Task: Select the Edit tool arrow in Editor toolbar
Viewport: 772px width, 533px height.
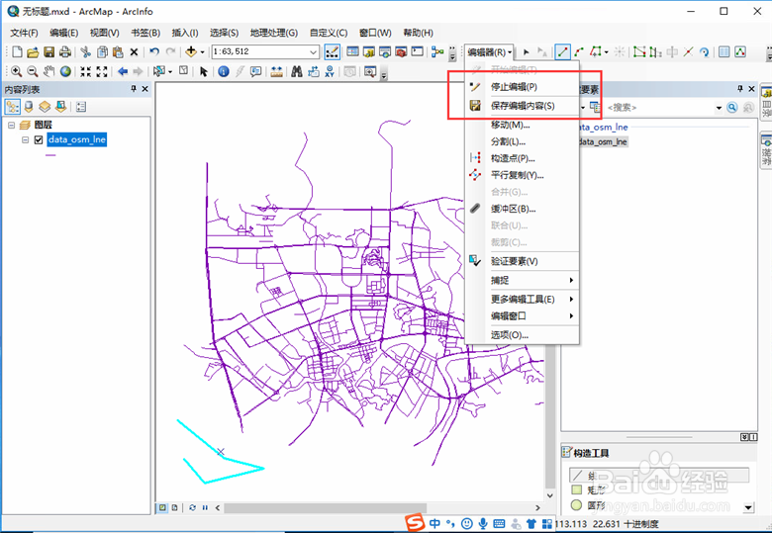Action: point(527,51)
